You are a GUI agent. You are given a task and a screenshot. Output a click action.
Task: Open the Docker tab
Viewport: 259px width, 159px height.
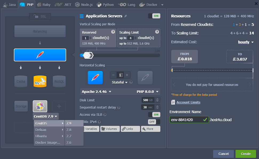[x=148, y=5]
